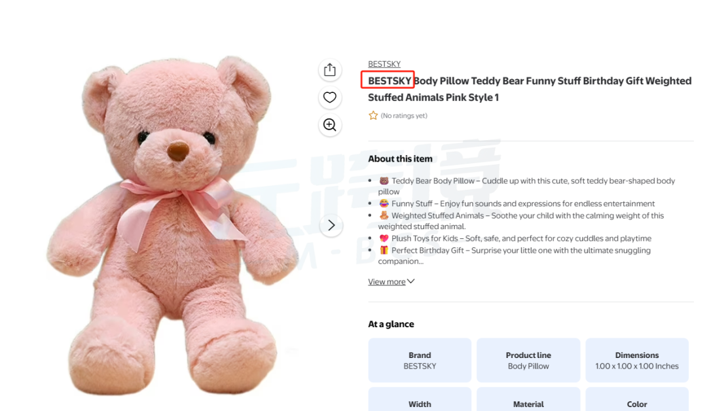Add item to favorites with heart icon
This screenshot has height=411, width=707.
329,98
